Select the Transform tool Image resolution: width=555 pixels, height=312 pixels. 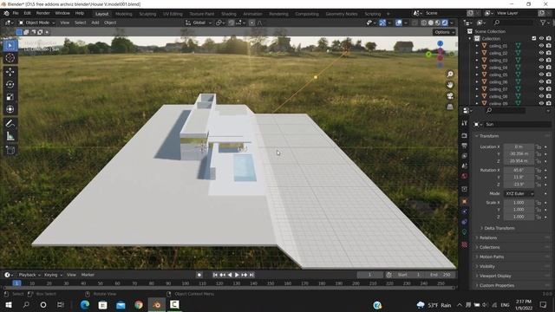point(10,109)
